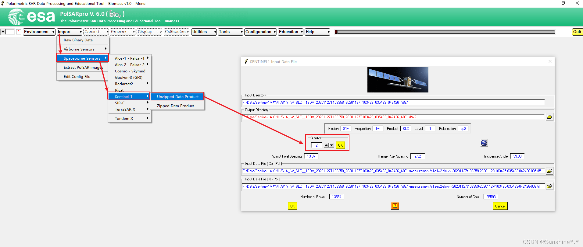This screenshot has width=583, height=247.
Task: Browse for the X-Pol input data file
Action: [x=549, y=186]
